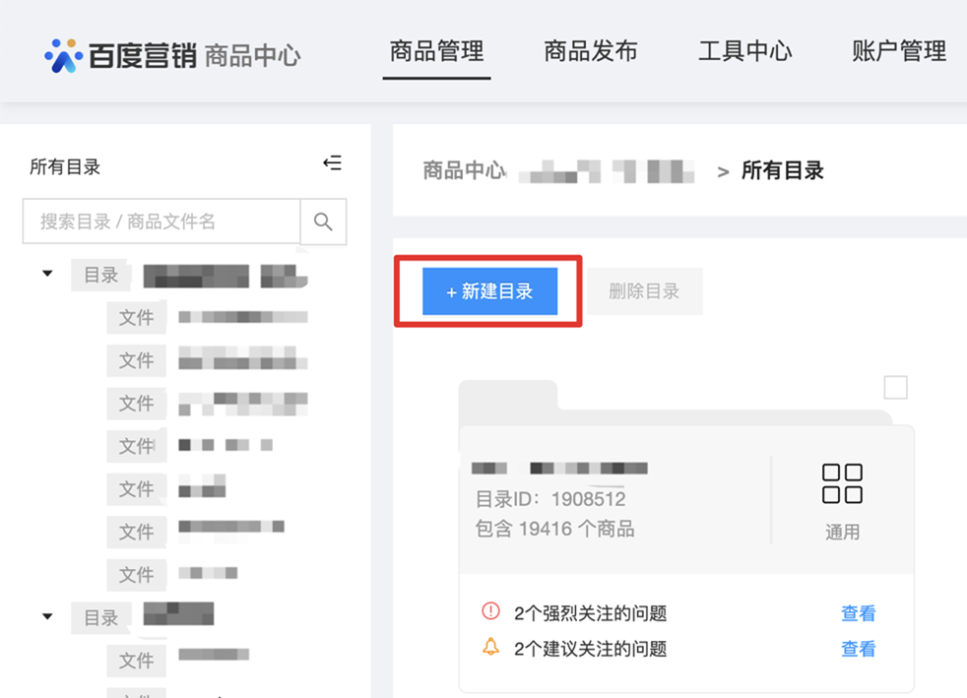The height and width of the screenshot is (698, 967).
Task: Collapse the sidebar with the fold icon
Action: [x=333, y=162]
